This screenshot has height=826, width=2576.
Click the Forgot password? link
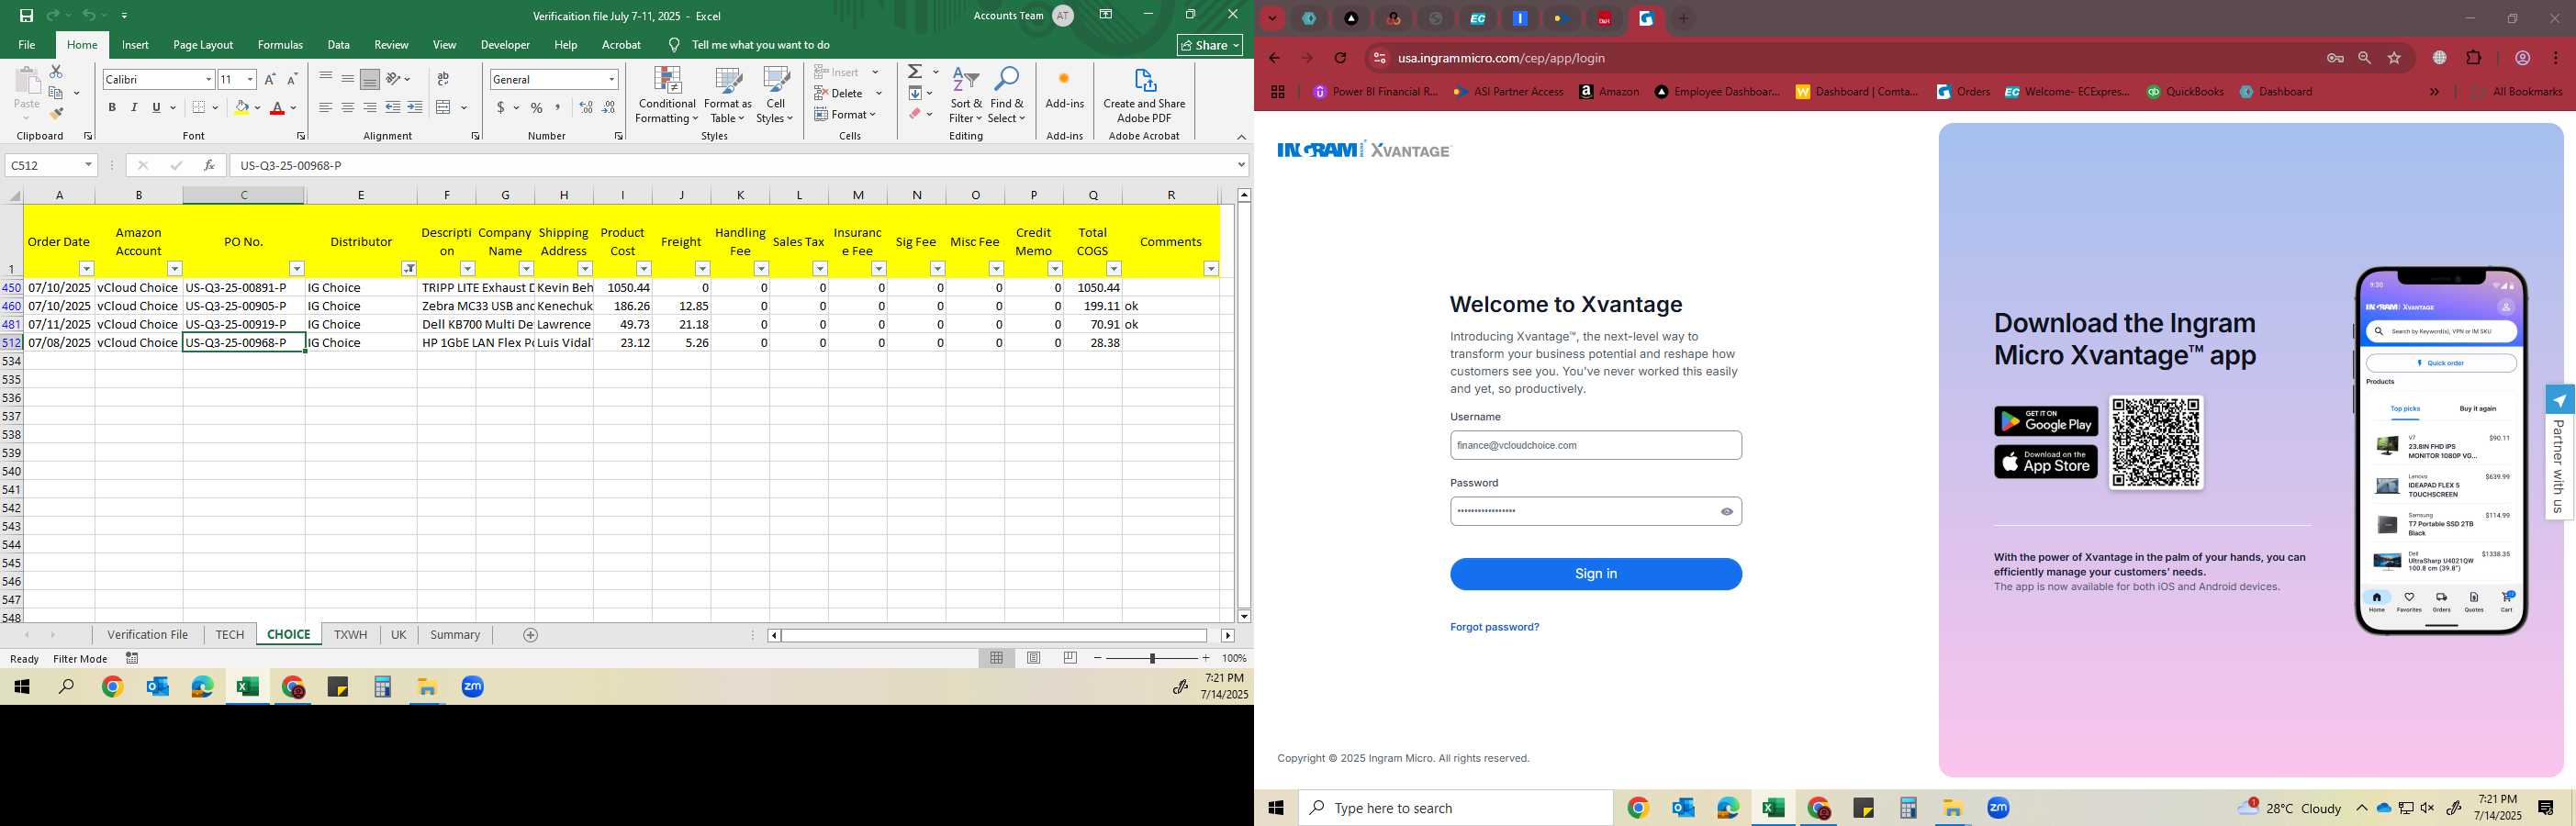[1495, 627]
